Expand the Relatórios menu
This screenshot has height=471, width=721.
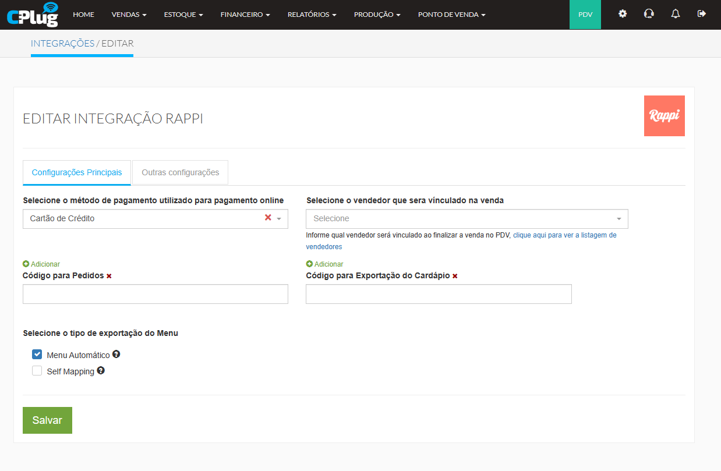[x=312, y=15]
